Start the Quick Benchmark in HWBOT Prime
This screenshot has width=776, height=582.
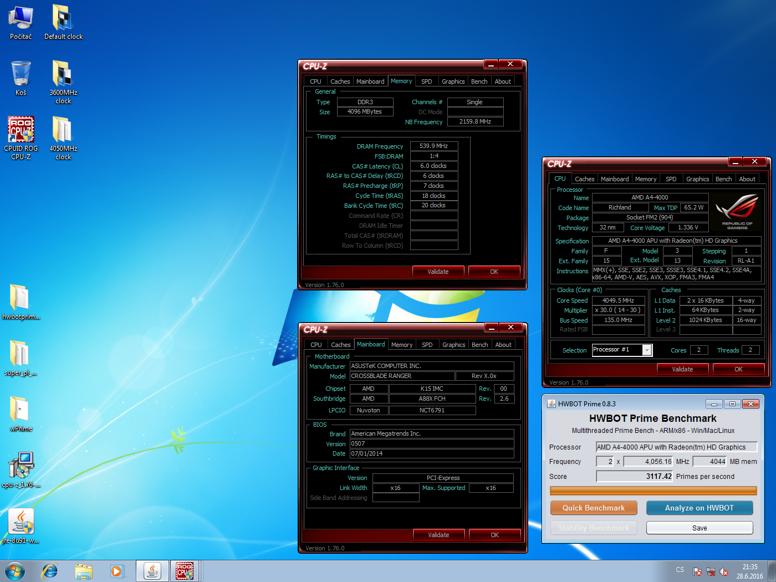pos(594,508)
